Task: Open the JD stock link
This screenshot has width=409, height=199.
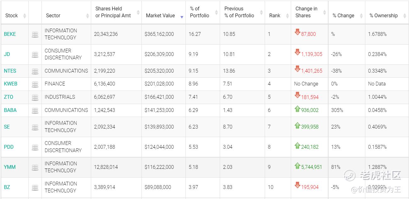Action: tap(7, 54)
